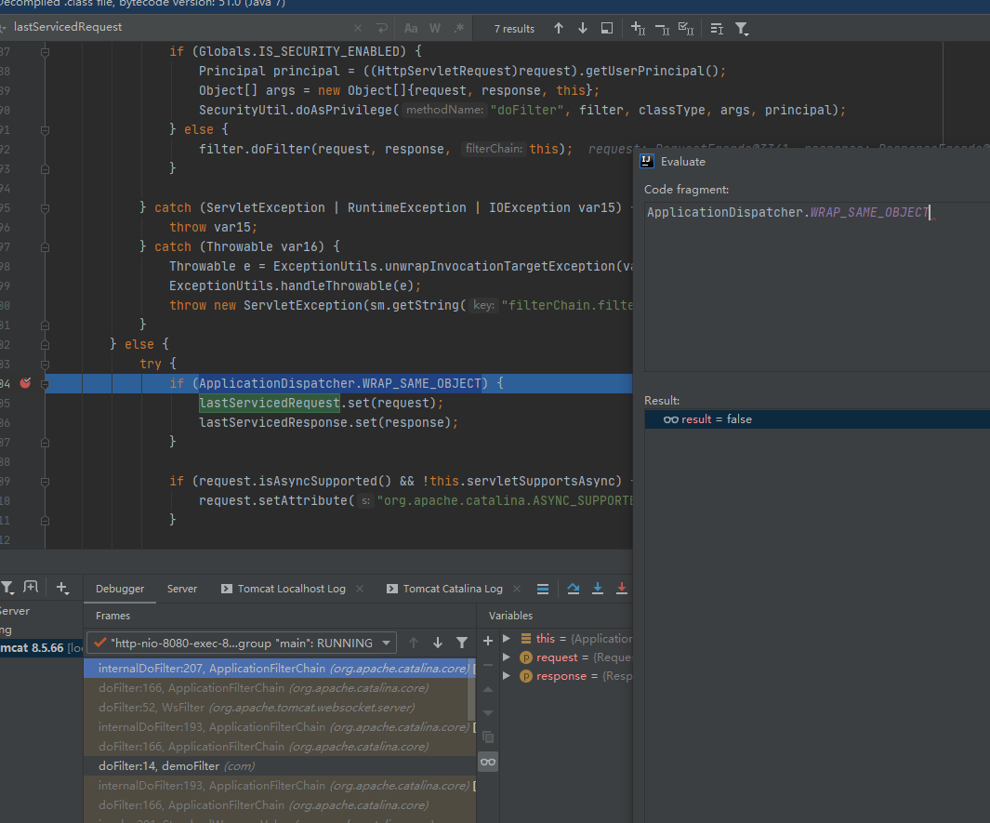Select frame doFilter:52, WsFilter
Image resolution: width=990 pixels, height=823 pixels.
point(280,708)
